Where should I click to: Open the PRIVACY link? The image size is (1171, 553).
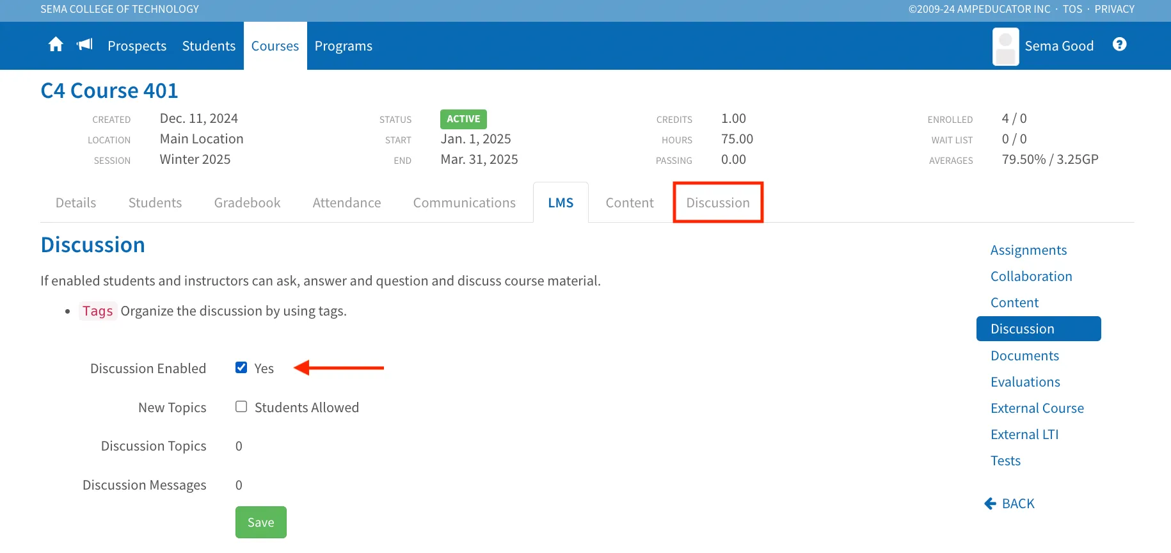(x=1114, y=9)
